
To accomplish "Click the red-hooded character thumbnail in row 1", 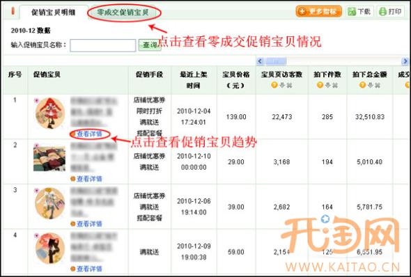I will pos(49,113).
